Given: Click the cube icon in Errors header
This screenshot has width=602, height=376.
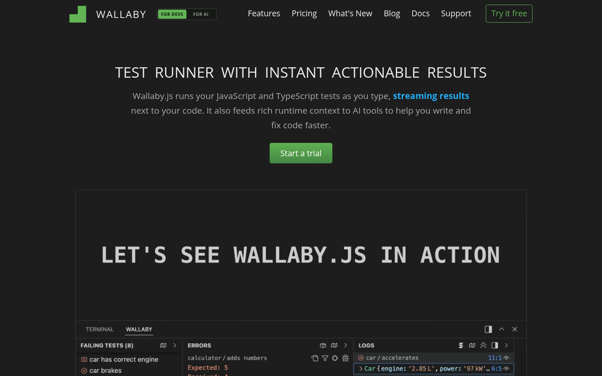Looking at the screenshot, I should pos(323,346).
